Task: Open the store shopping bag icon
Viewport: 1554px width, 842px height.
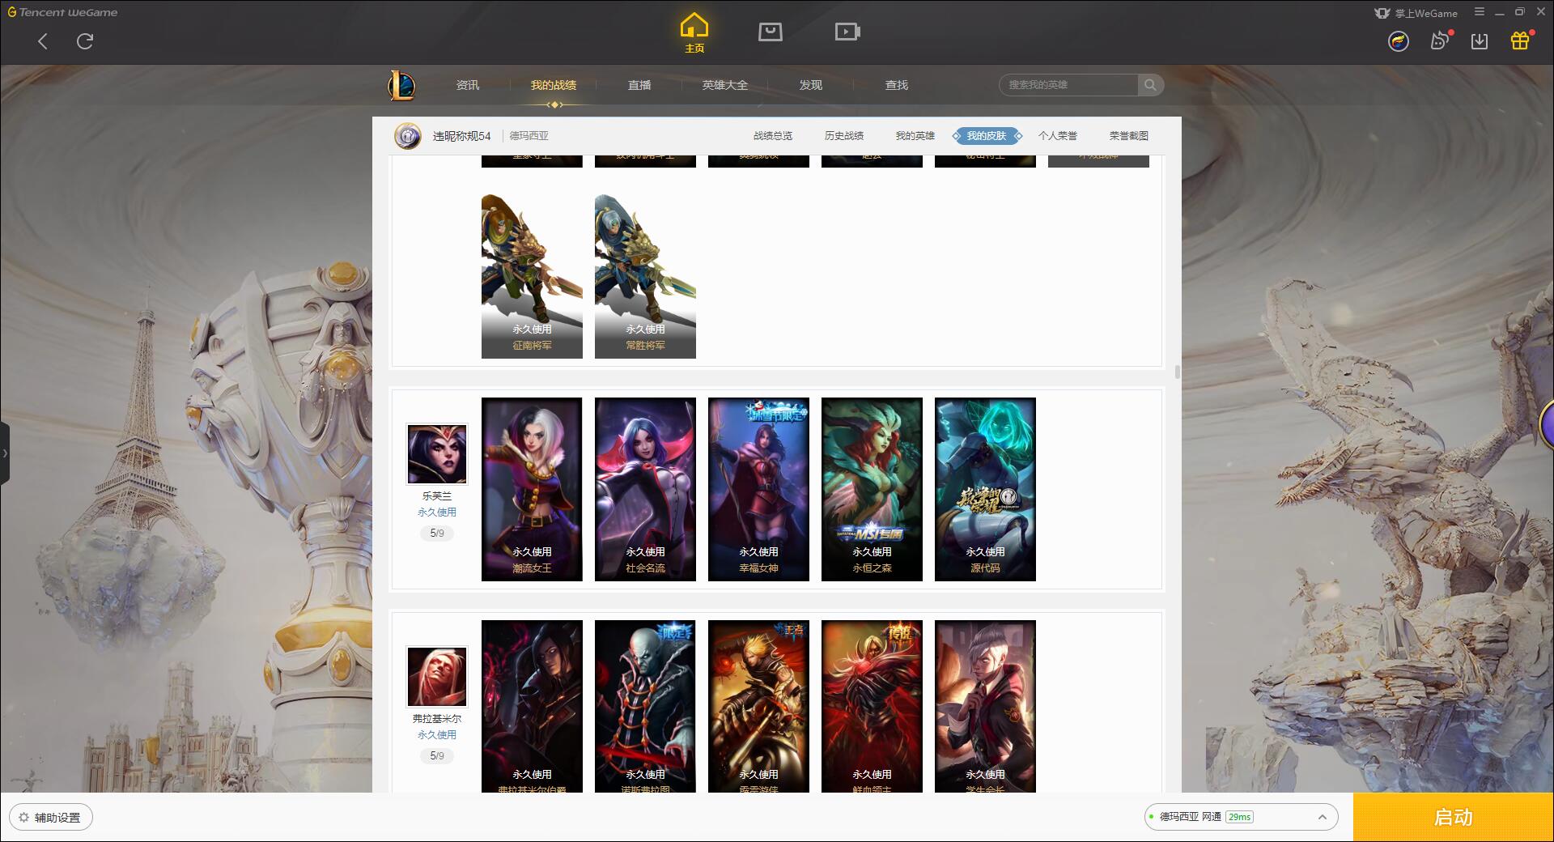Action: click(x=770, y=32)
